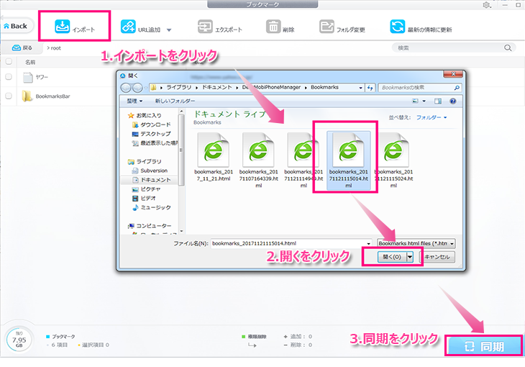This screenshot has height=367, width=525.
Task: Click the キャンセル button
Action: (x=437, y=257)
